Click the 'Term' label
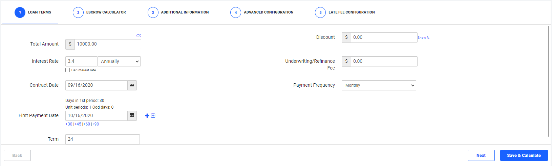Image resolution: width=552 pixels, height=166 pixels. [53, 139]
